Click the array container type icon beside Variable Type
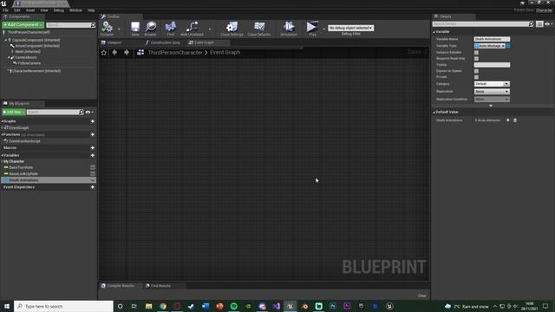This screenshot has height=312, width=555. pos(508,46)
